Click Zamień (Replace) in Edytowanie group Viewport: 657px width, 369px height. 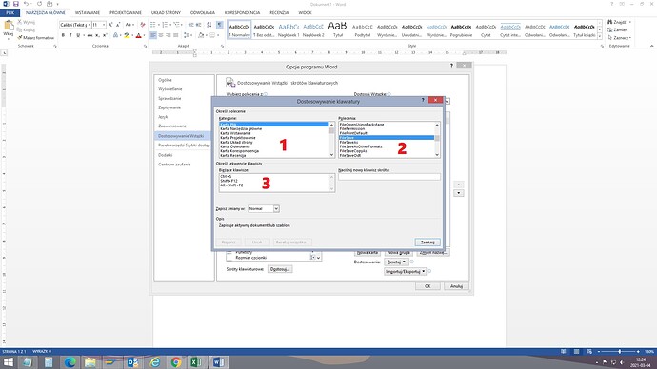pyautogui.click(x=617, y=30)
